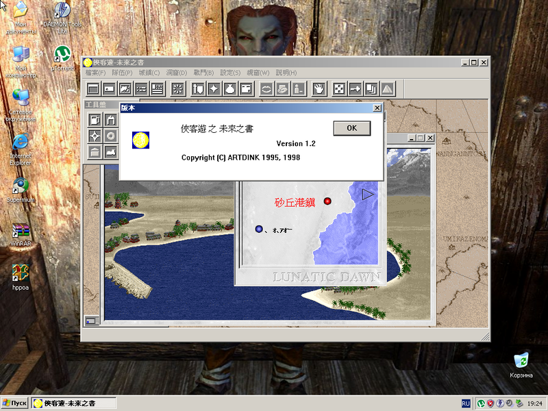The width and height of the screenshot is (548, 411).
Task: Open DAEMON Tools Lite desktop icon
Action: coord(62,18)
